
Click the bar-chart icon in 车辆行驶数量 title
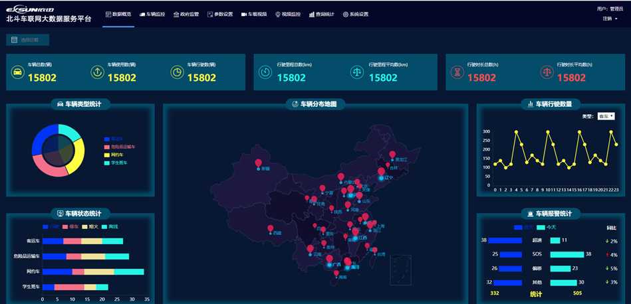coord(530,104)
